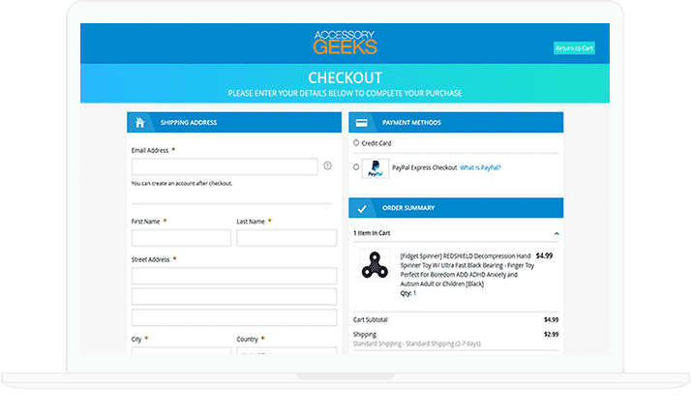Focus the second Street Address line
This screenshot has width=692, height=416.
click(234, 296)
